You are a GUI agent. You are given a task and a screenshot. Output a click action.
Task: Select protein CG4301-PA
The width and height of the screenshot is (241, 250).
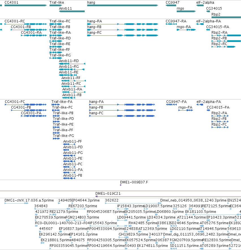[x=34, y=116]
